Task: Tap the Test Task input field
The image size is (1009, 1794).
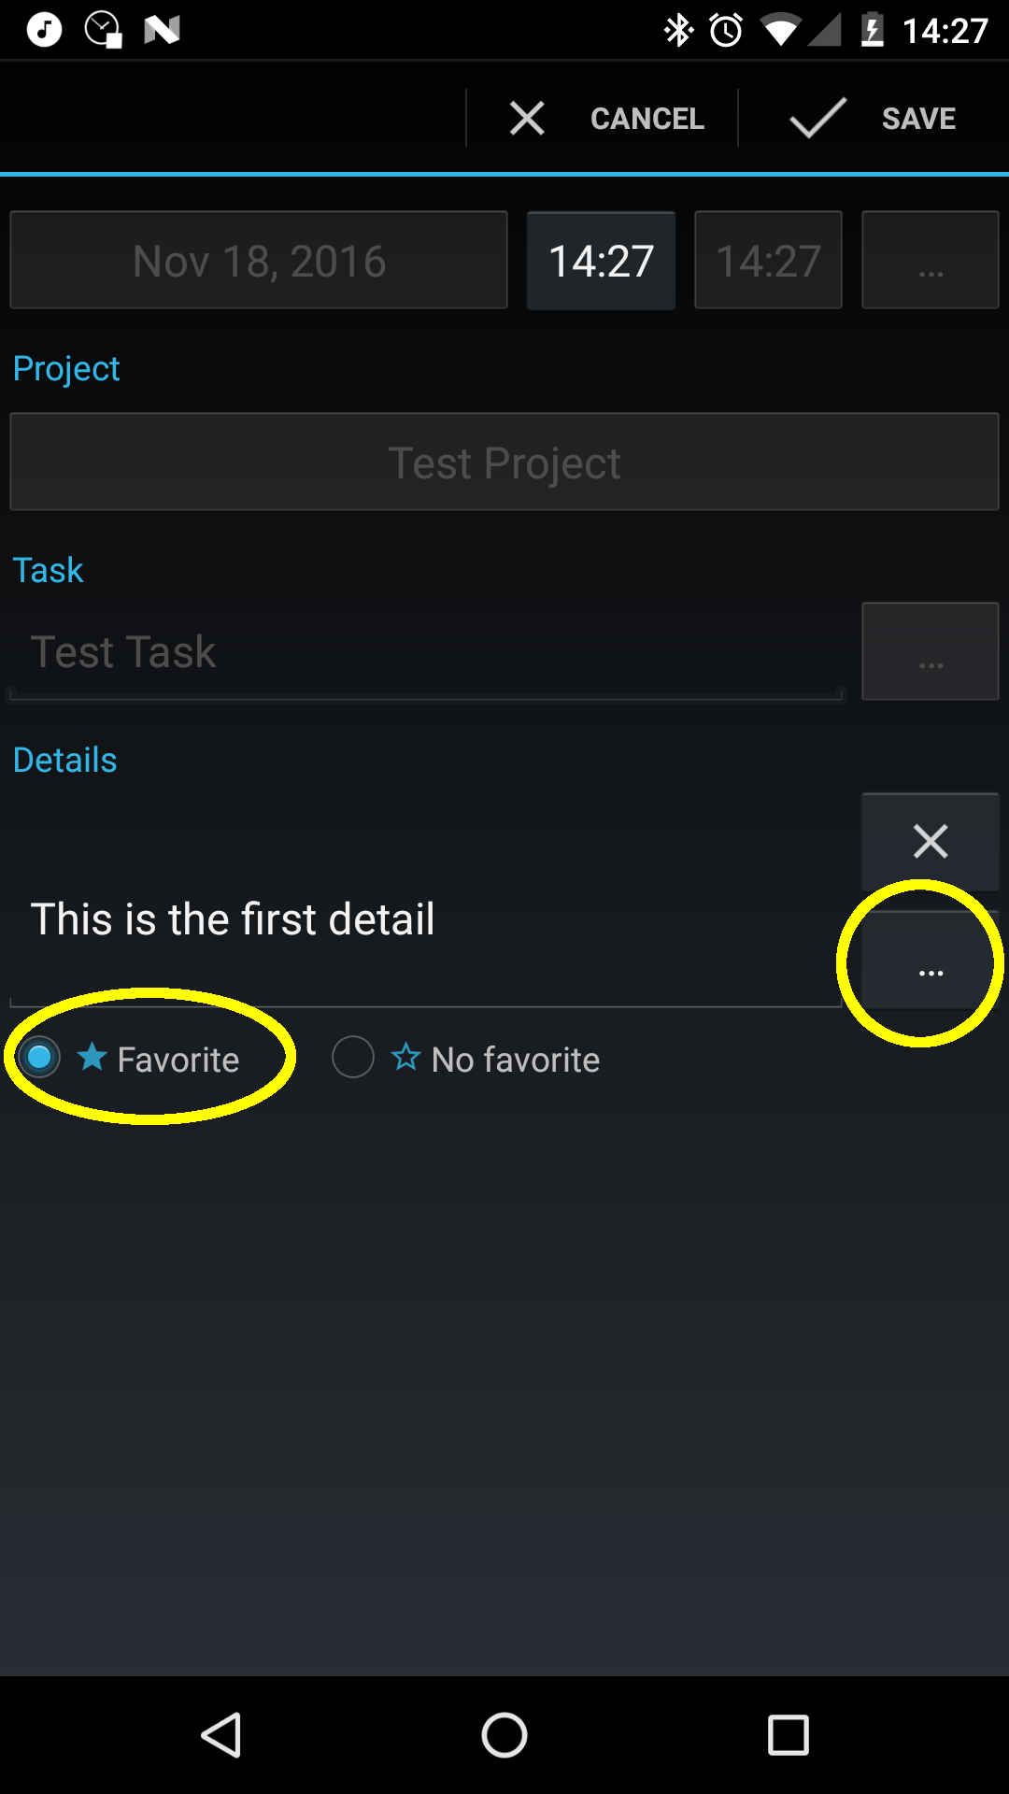Action: point(426,652)
